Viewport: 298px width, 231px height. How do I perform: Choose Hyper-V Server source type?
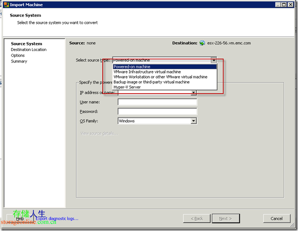click(165, 87)
